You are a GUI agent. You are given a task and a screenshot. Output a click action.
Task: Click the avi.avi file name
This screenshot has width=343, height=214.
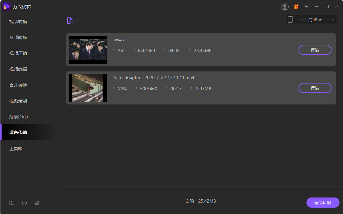[x=119, y=40]
